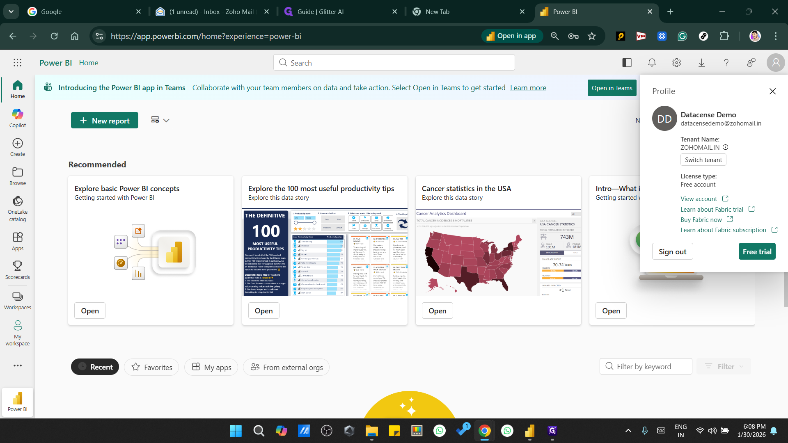
Task: Expand the layout view dropdown beside New report
Action: [160, 120]
